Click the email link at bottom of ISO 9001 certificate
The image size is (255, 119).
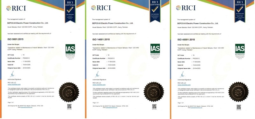[x=26, y=107]
